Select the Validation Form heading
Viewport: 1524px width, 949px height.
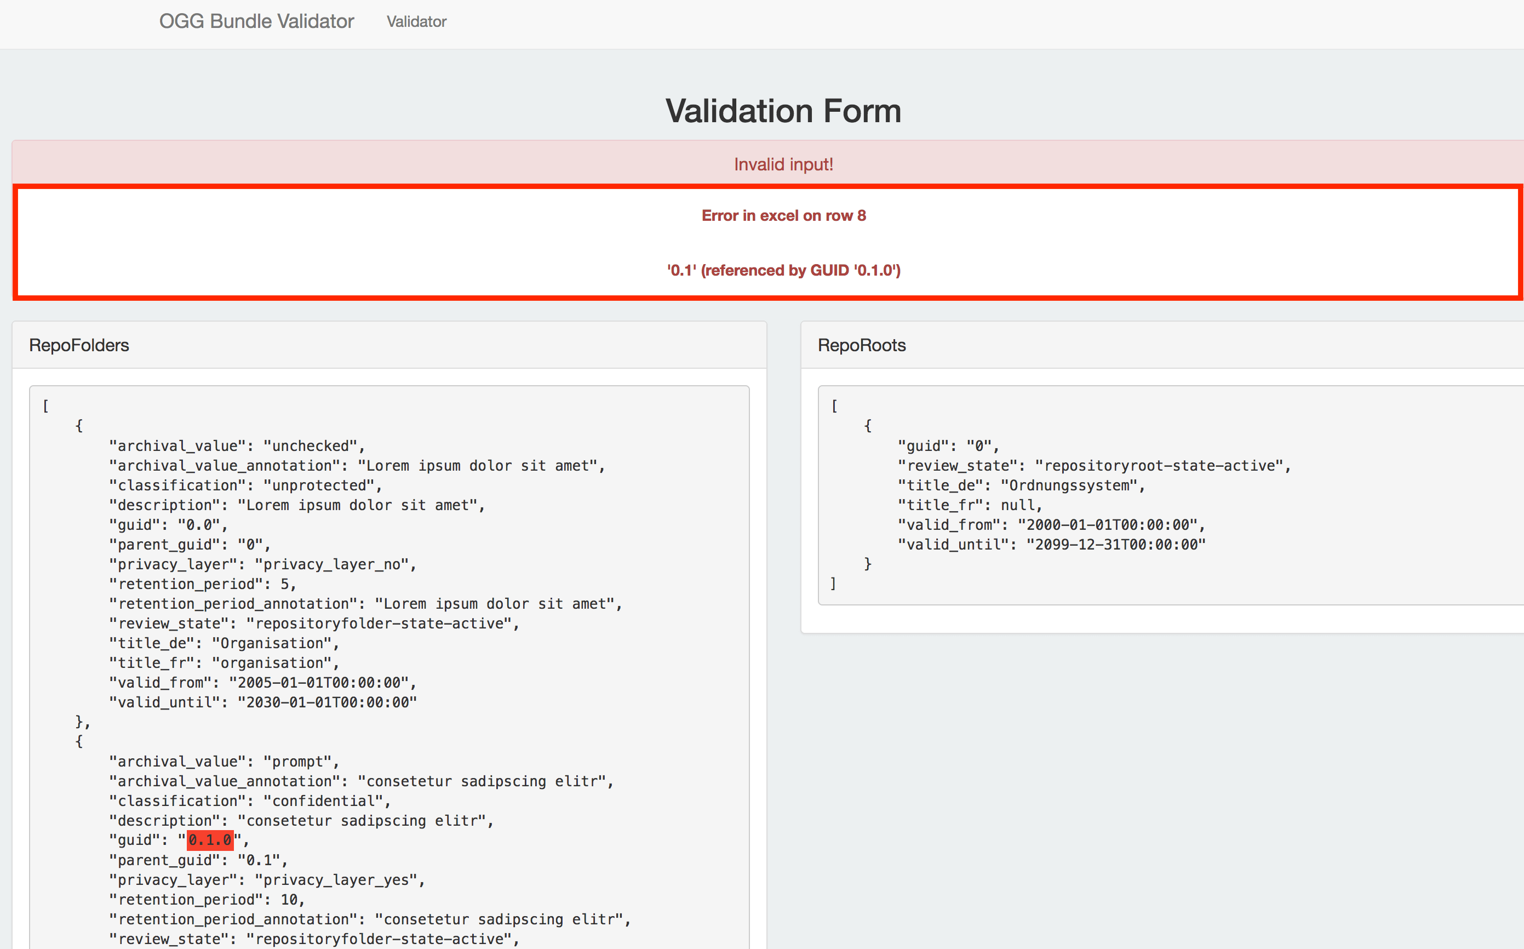click(783, 111)
